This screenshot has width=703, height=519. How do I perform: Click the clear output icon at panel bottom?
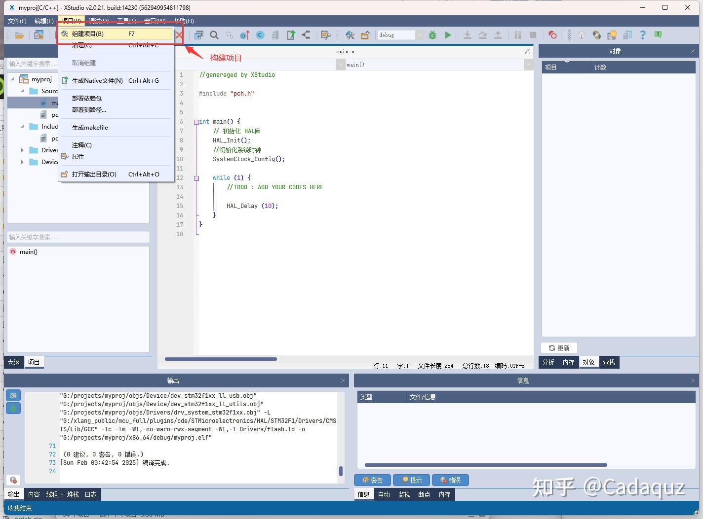[13, 480]
